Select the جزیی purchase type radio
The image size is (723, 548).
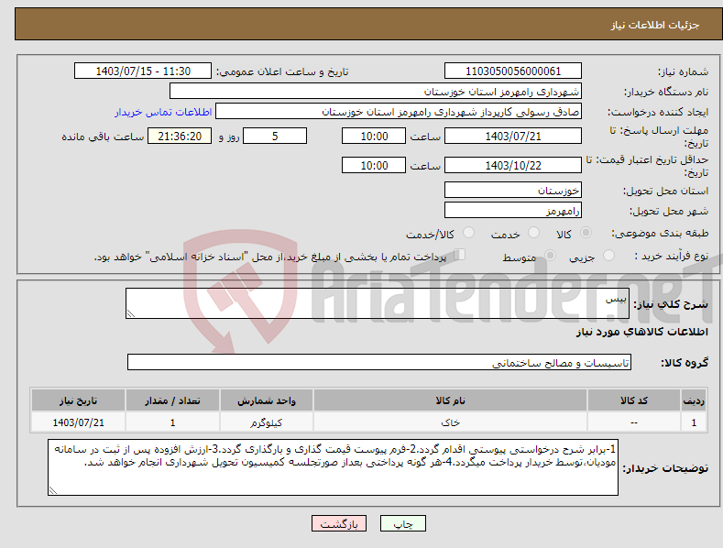pos(608,255)
